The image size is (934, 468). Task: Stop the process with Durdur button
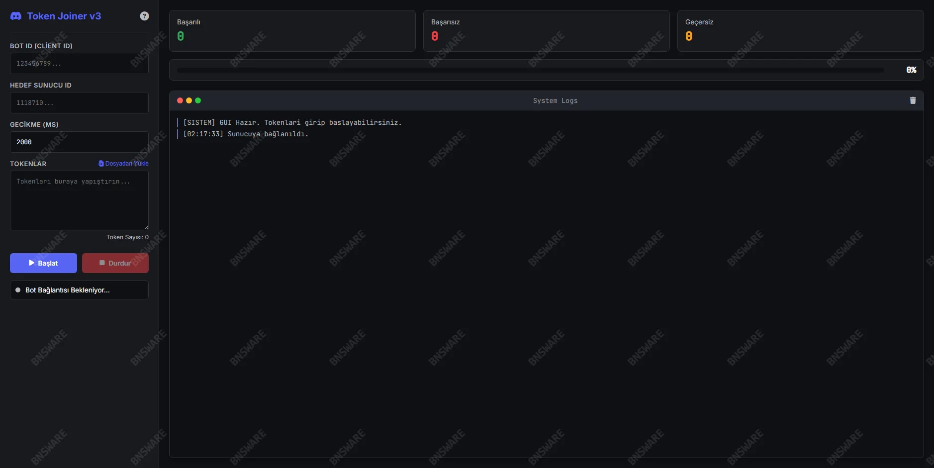(x=115, y=263)
